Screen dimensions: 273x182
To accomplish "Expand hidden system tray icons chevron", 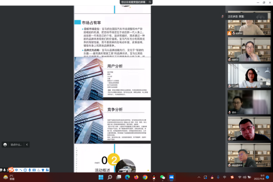I will (x=199, y=177).
